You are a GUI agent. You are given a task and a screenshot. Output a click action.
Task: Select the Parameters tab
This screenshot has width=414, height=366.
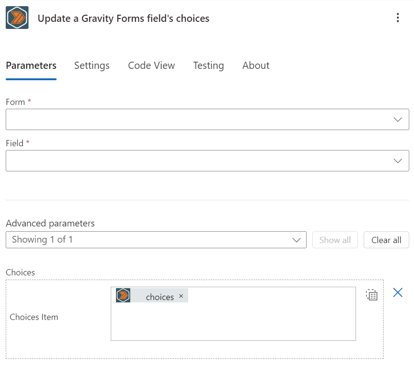(31, 66)
